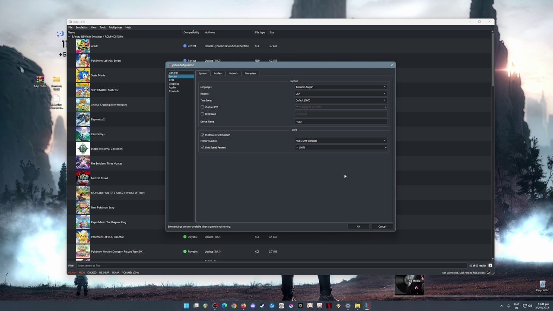This screenshot has width=553, height=311.
Task: Click the Animal Crossing: New Horizons cover
Action: click(x=83, y=105)
